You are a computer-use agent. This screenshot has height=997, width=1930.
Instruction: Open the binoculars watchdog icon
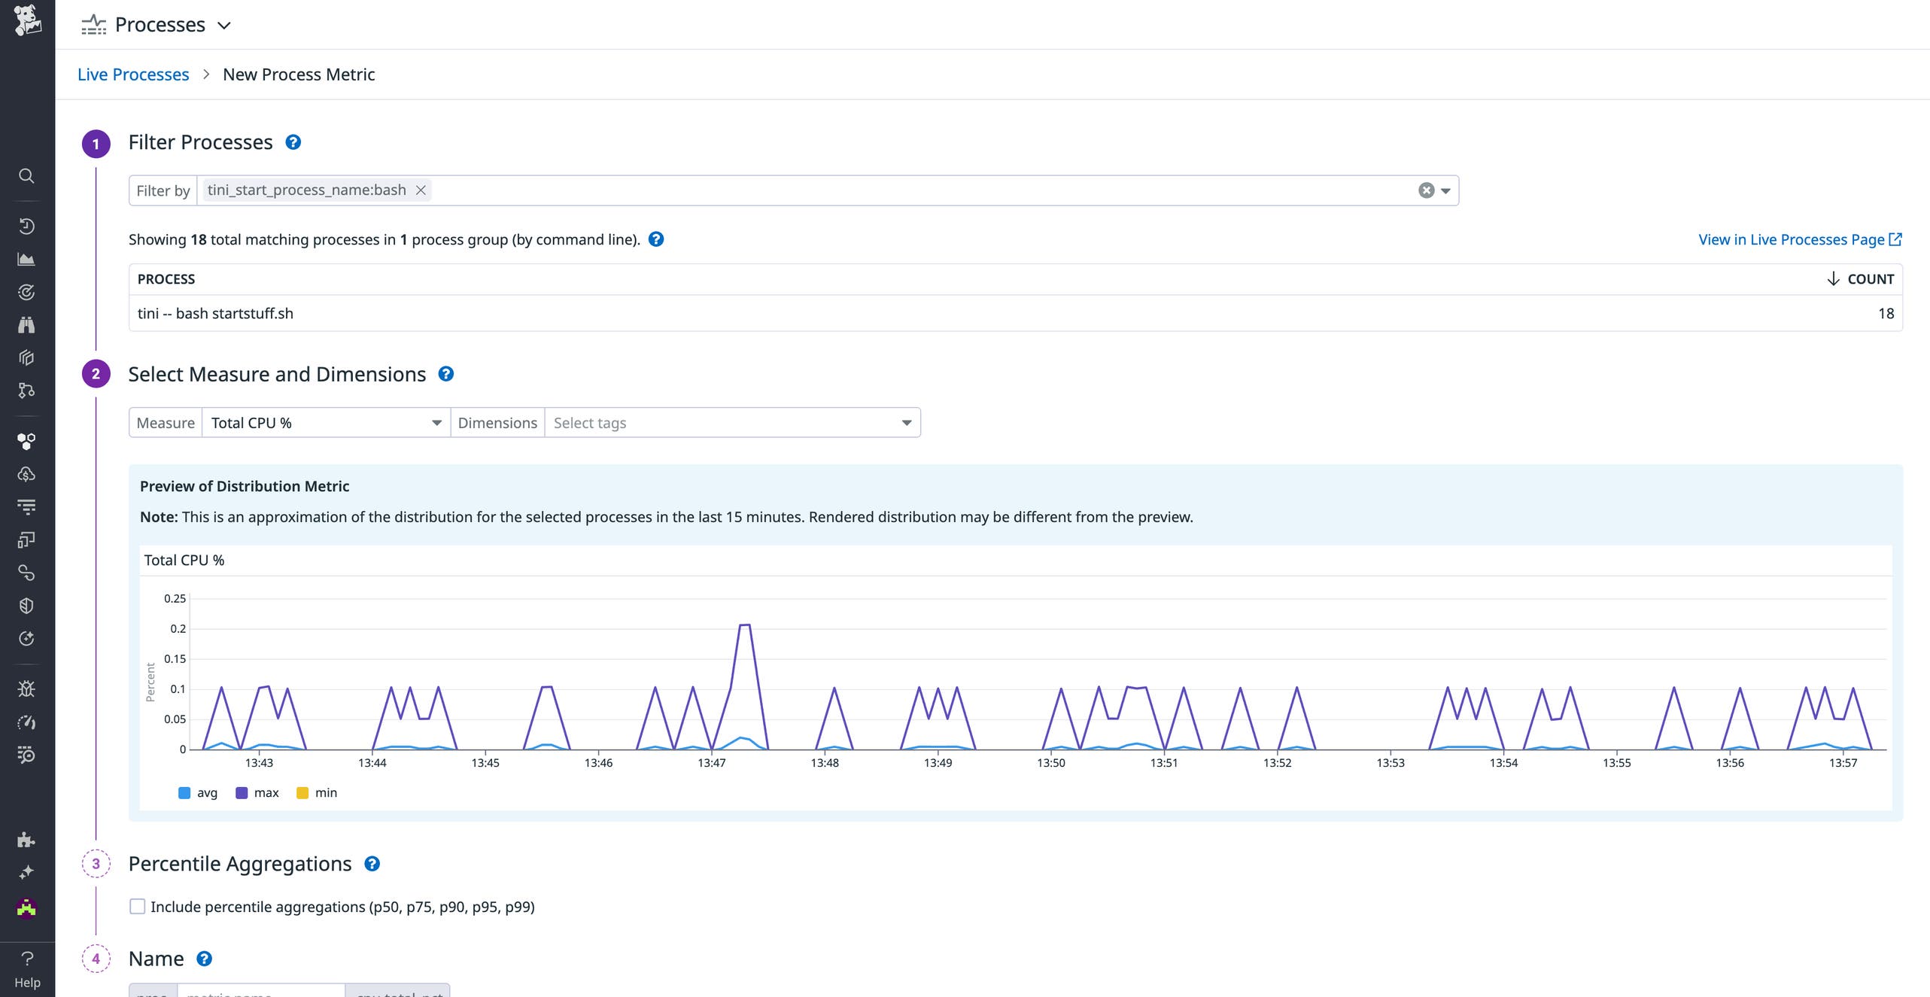26,325
